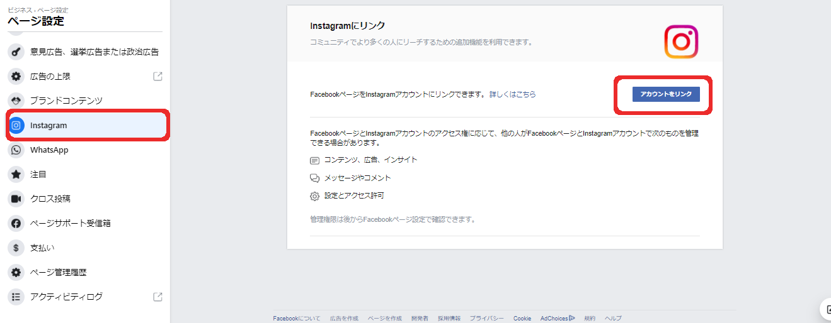Select the handshake ブランドコンテンツ icon
Screen dimensions: 831x323
tap(16, 101)
